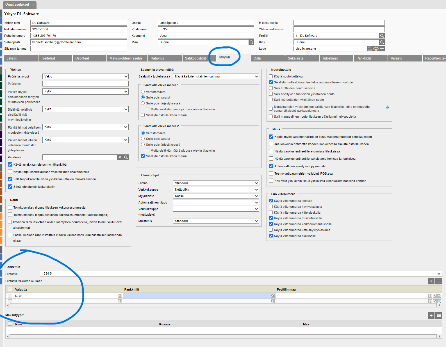Sort Maksutyypit by Kuvaus column header
Screen dimensions: 446x347
(230, 324)
